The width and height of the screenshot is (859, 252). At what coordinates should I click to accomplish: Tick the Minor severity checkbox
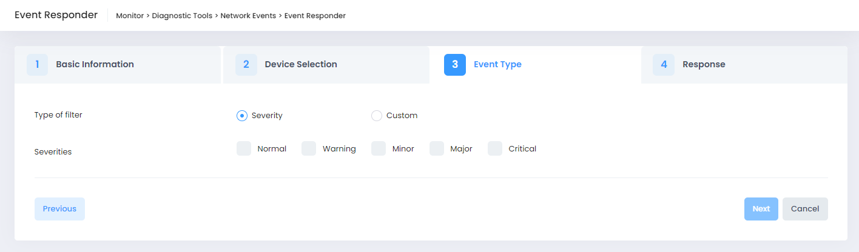point(379,149)
